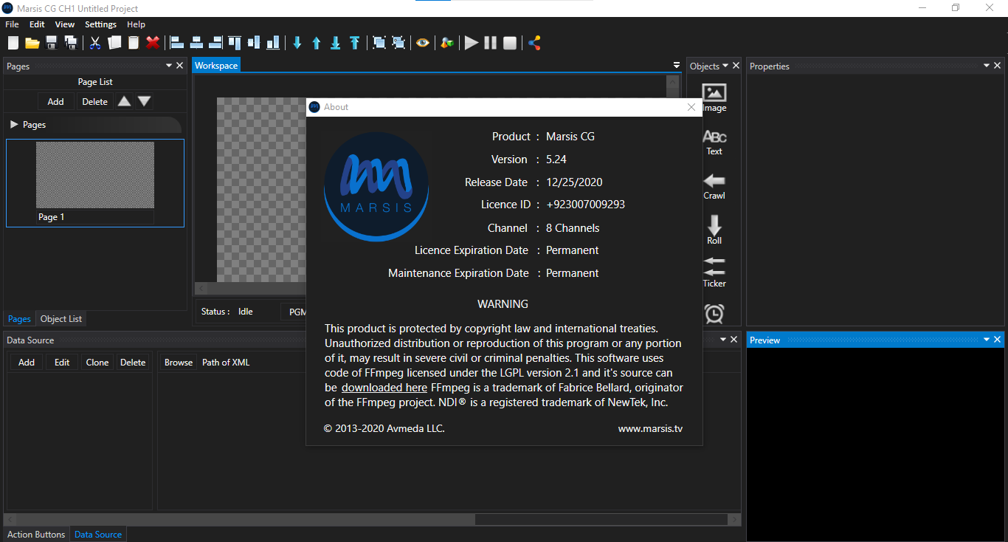Select the Roll object tool
Image resolution: width=1008 pixels, height=542 pixels.
click(714, 230)
